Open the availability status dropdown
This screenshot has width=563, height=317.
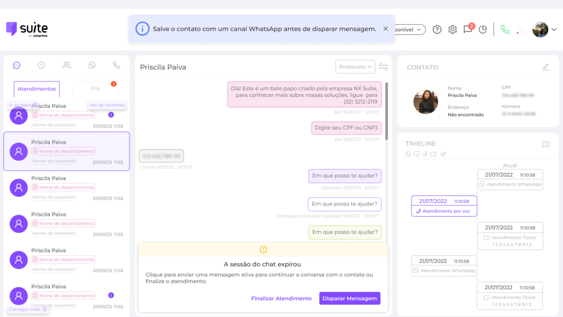point(410,30)
